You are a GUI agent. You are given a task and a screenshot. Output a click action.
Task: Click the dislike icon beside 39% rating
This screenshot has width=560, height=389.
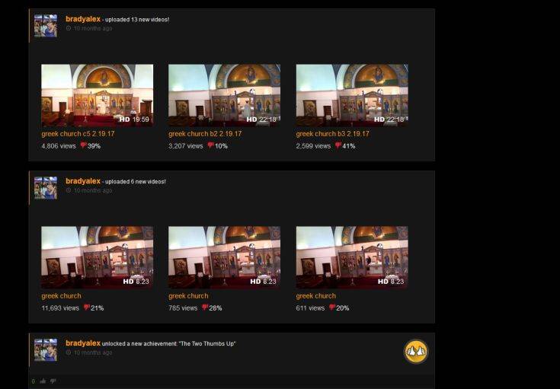[83, 145]
